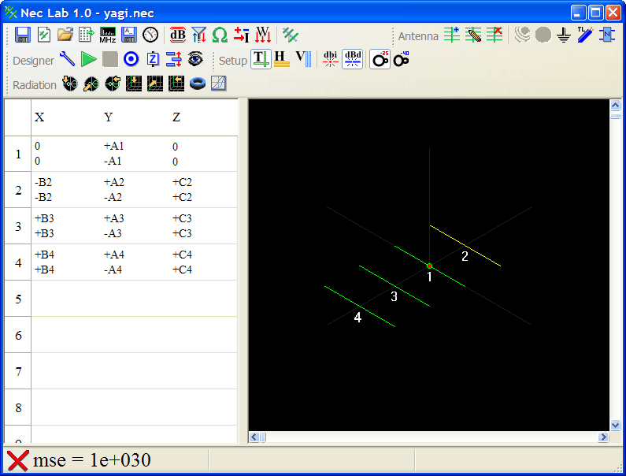Click the blue N network block icon
Viewport: 626px width, 476px height.
click(x=607, y=35)
